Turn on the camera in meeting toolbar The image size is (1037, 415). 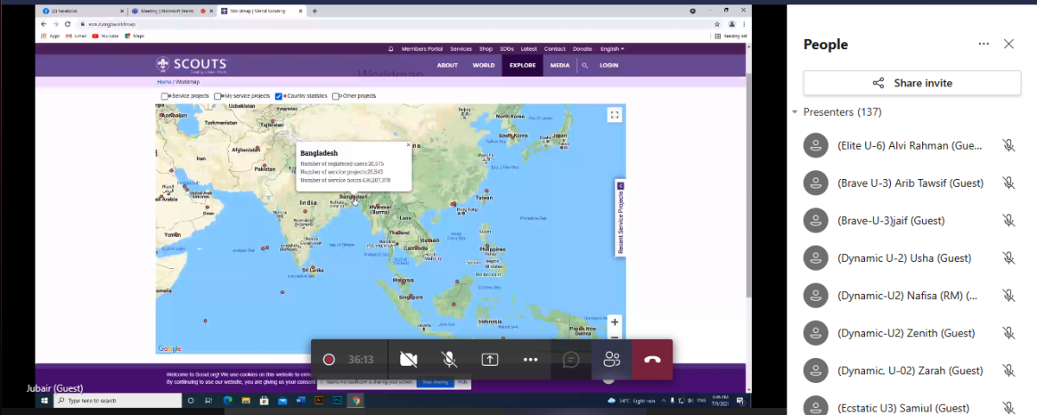409,360
